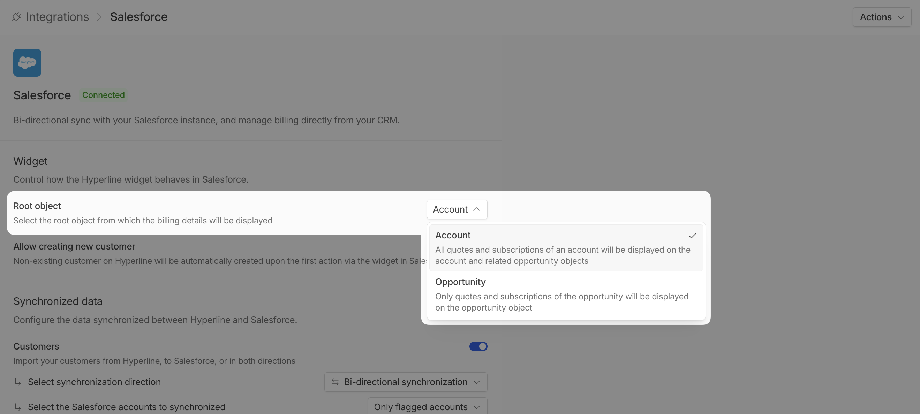Click the Salesforce heading beside Connected badge

42,95
